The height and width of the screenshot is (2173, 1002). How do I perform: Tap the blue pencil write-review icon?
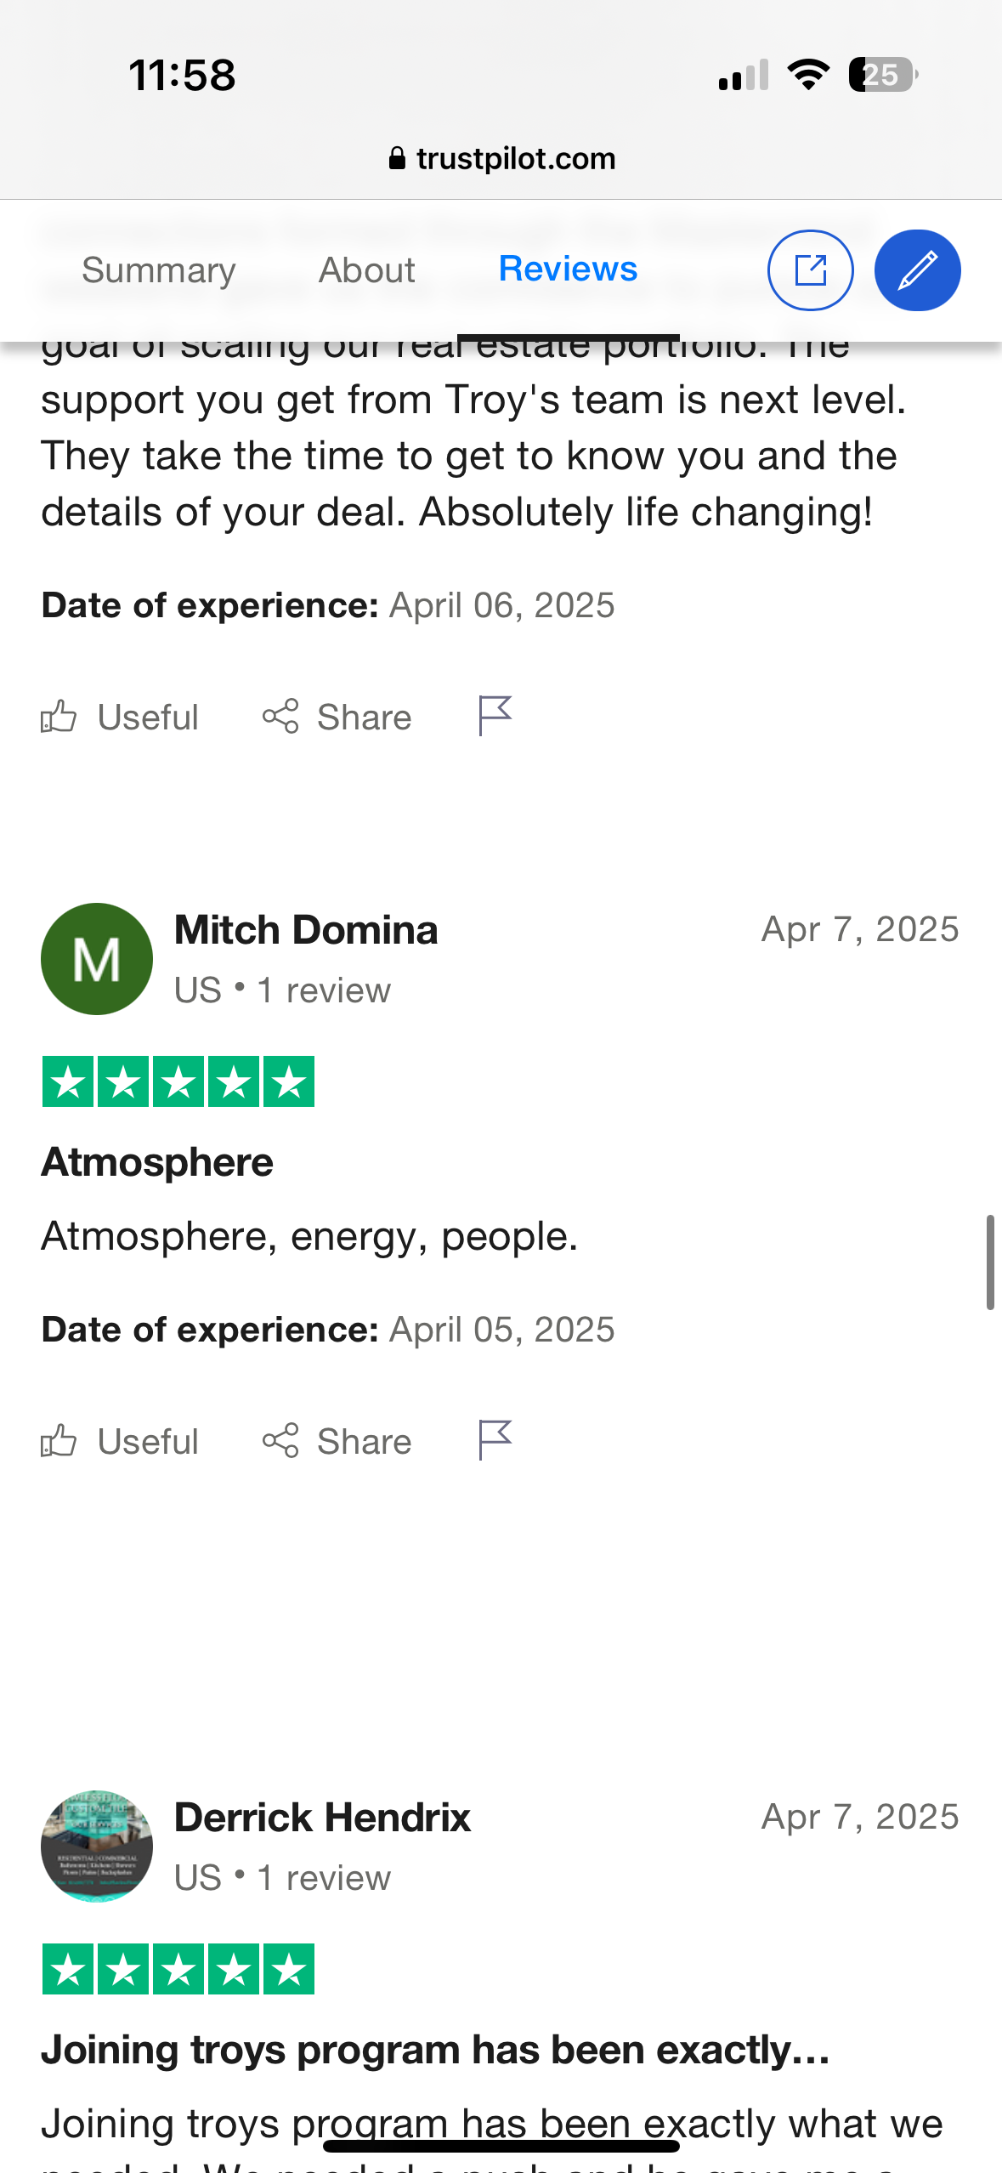click(x=917, y=270)
